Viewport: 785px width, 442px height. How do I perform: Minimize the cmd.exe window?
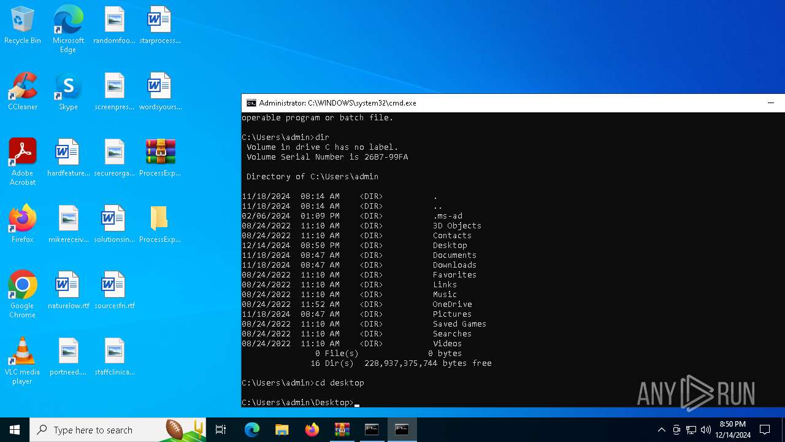[771, 103]
